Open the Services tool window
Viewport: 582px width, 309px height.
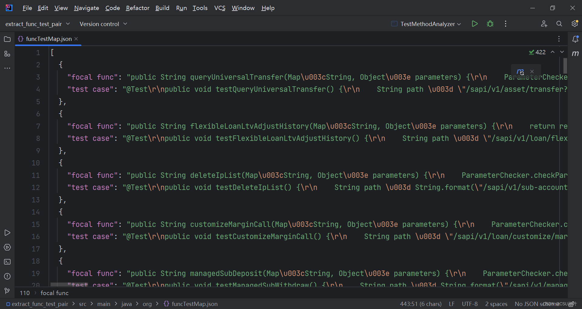pyautogui.click(x=7, y=247)
